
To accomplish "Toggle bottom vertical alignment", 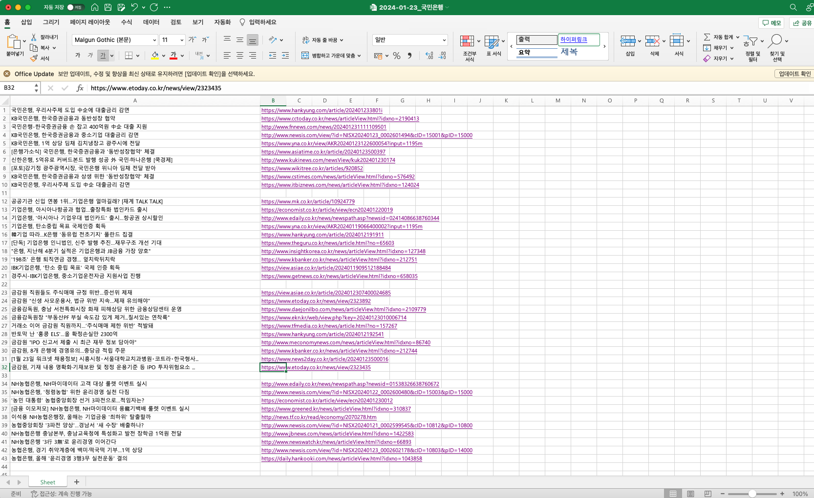I will click(x=253, y=40).
